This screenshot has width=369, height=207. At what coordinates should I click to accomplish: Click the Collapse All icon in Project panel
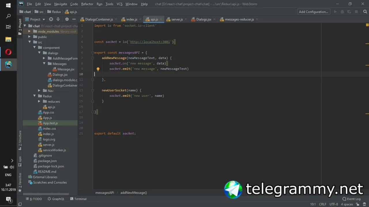point(58,19)
